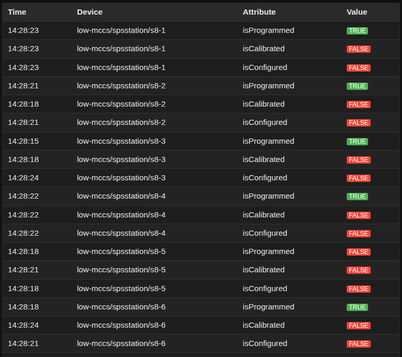Click device name in s8-4 isConfigured row
This screenshot has height=357, width=402.
[x=121, y=233]
